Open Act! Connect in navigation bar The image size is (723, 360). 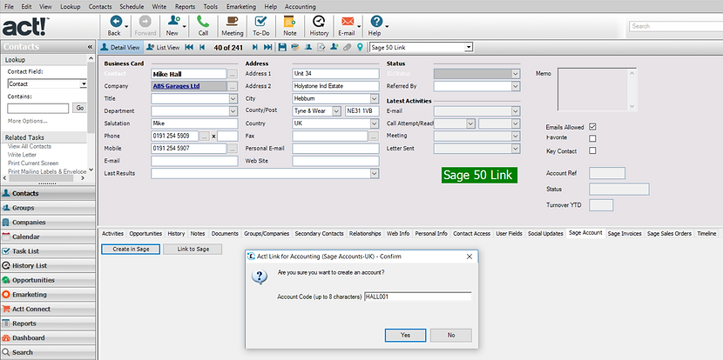coord(48,309)
